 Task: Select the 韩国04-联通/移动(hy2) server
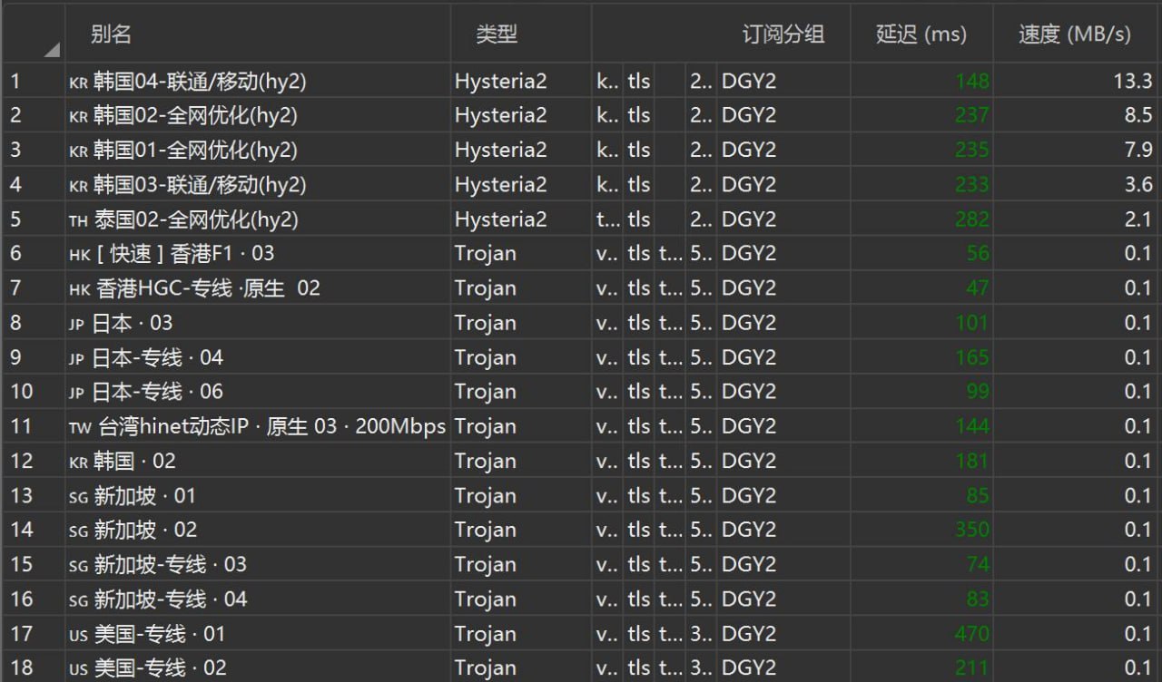(x=200, y=82)
